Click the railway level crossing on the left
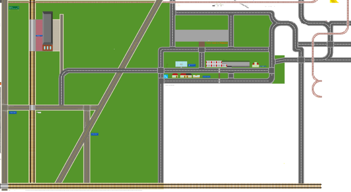Image resolution: width=351 pixels, height=192 pixels. (x=32, y=107)
